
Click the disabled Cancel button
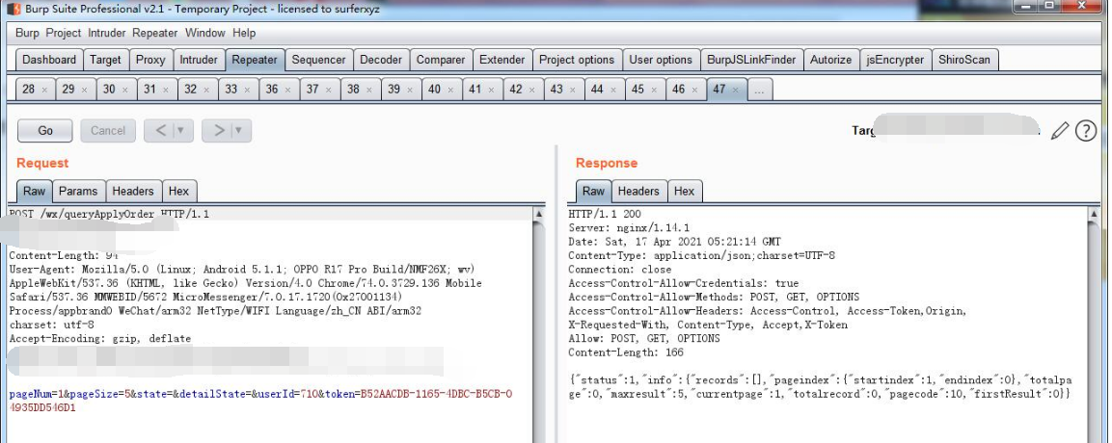tap(108, 130)
